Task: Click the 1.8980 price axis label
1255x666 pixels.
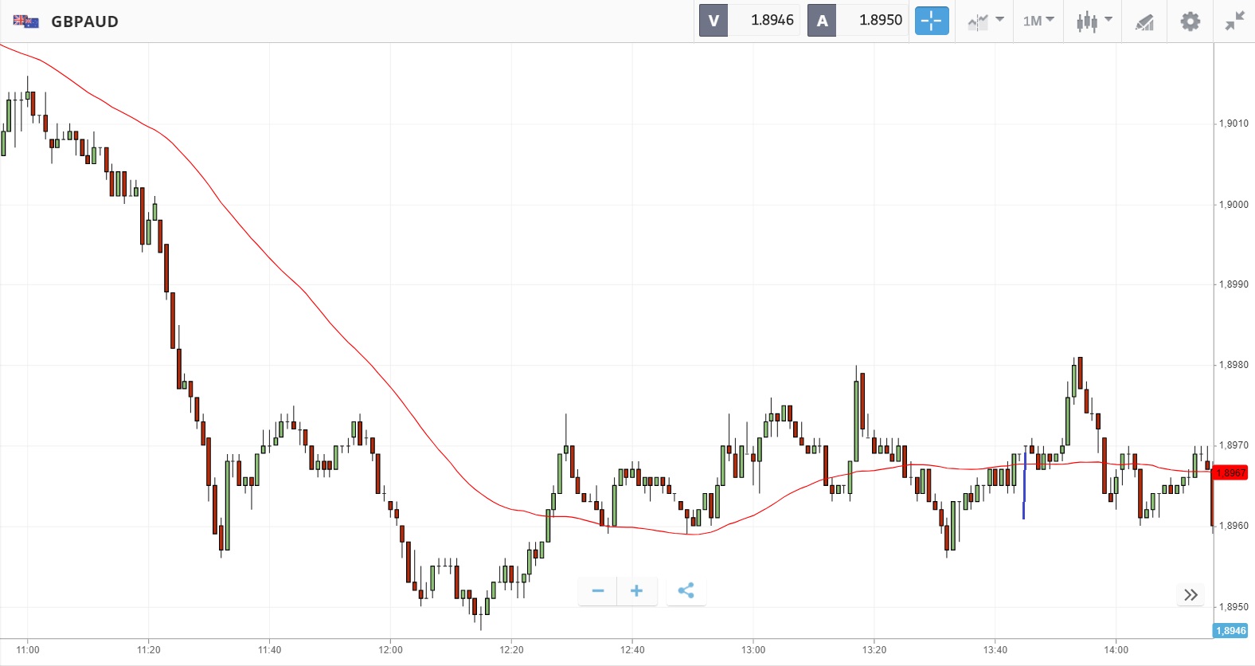Action: tap(1233, 365)
